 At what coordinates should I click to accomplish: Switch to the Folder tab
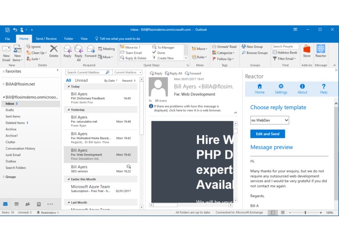69,39
